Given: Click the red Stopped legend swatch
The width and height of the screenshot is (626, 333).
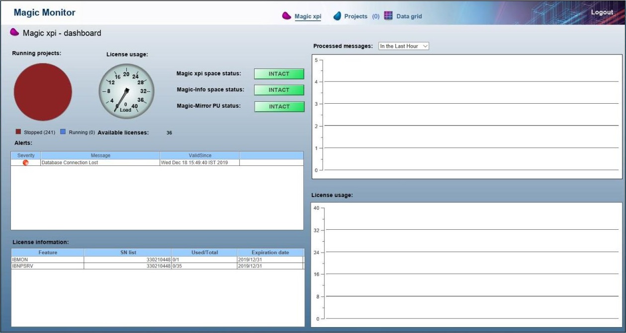Looking at the screenshot, I should coord(18,132).
